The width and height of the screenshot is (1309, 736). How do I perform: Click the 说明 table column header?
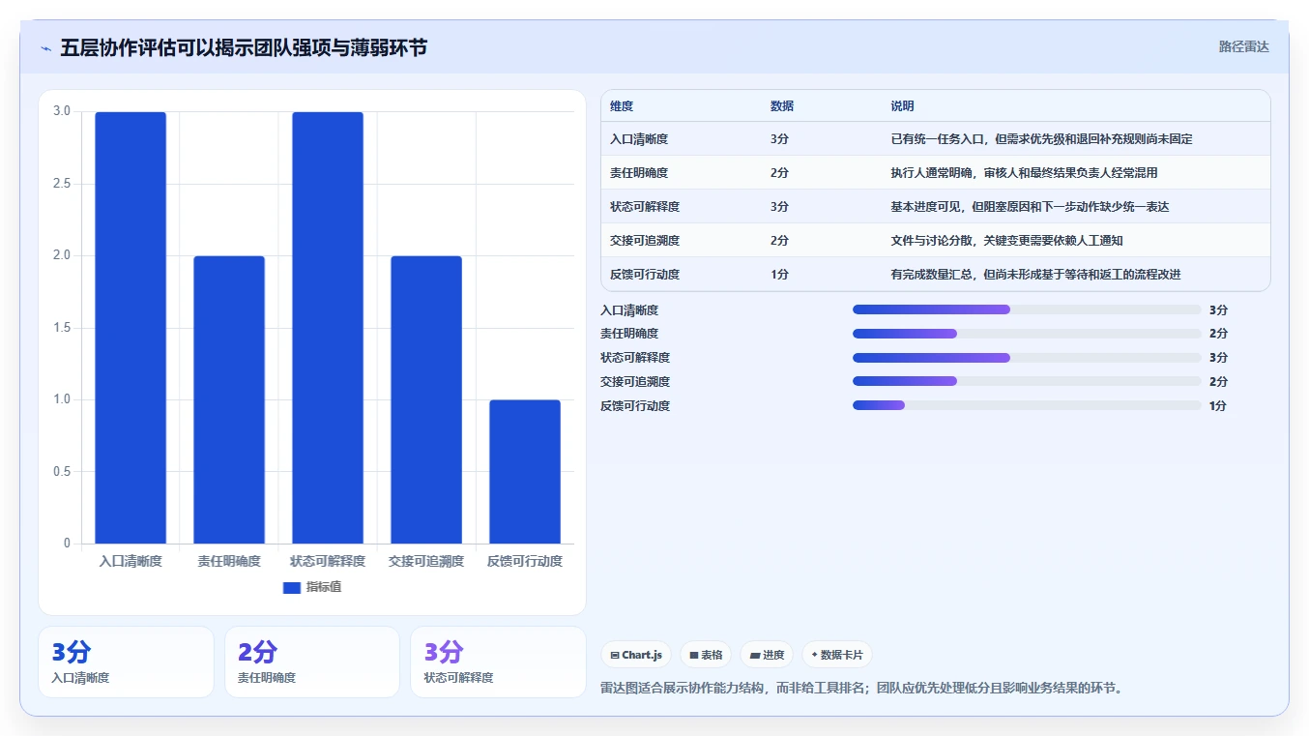click(902, 106)
